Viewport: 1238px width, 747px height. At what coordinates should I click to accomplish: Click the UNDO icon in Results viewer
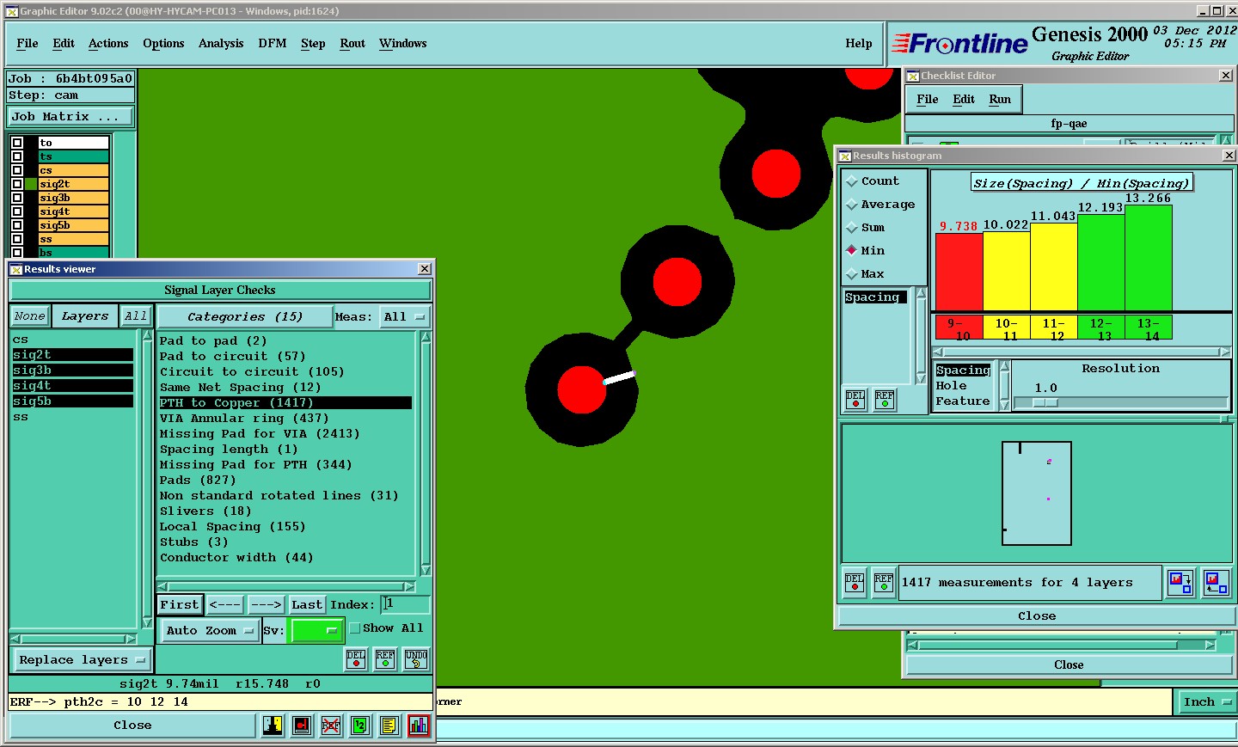click(416, 659)
